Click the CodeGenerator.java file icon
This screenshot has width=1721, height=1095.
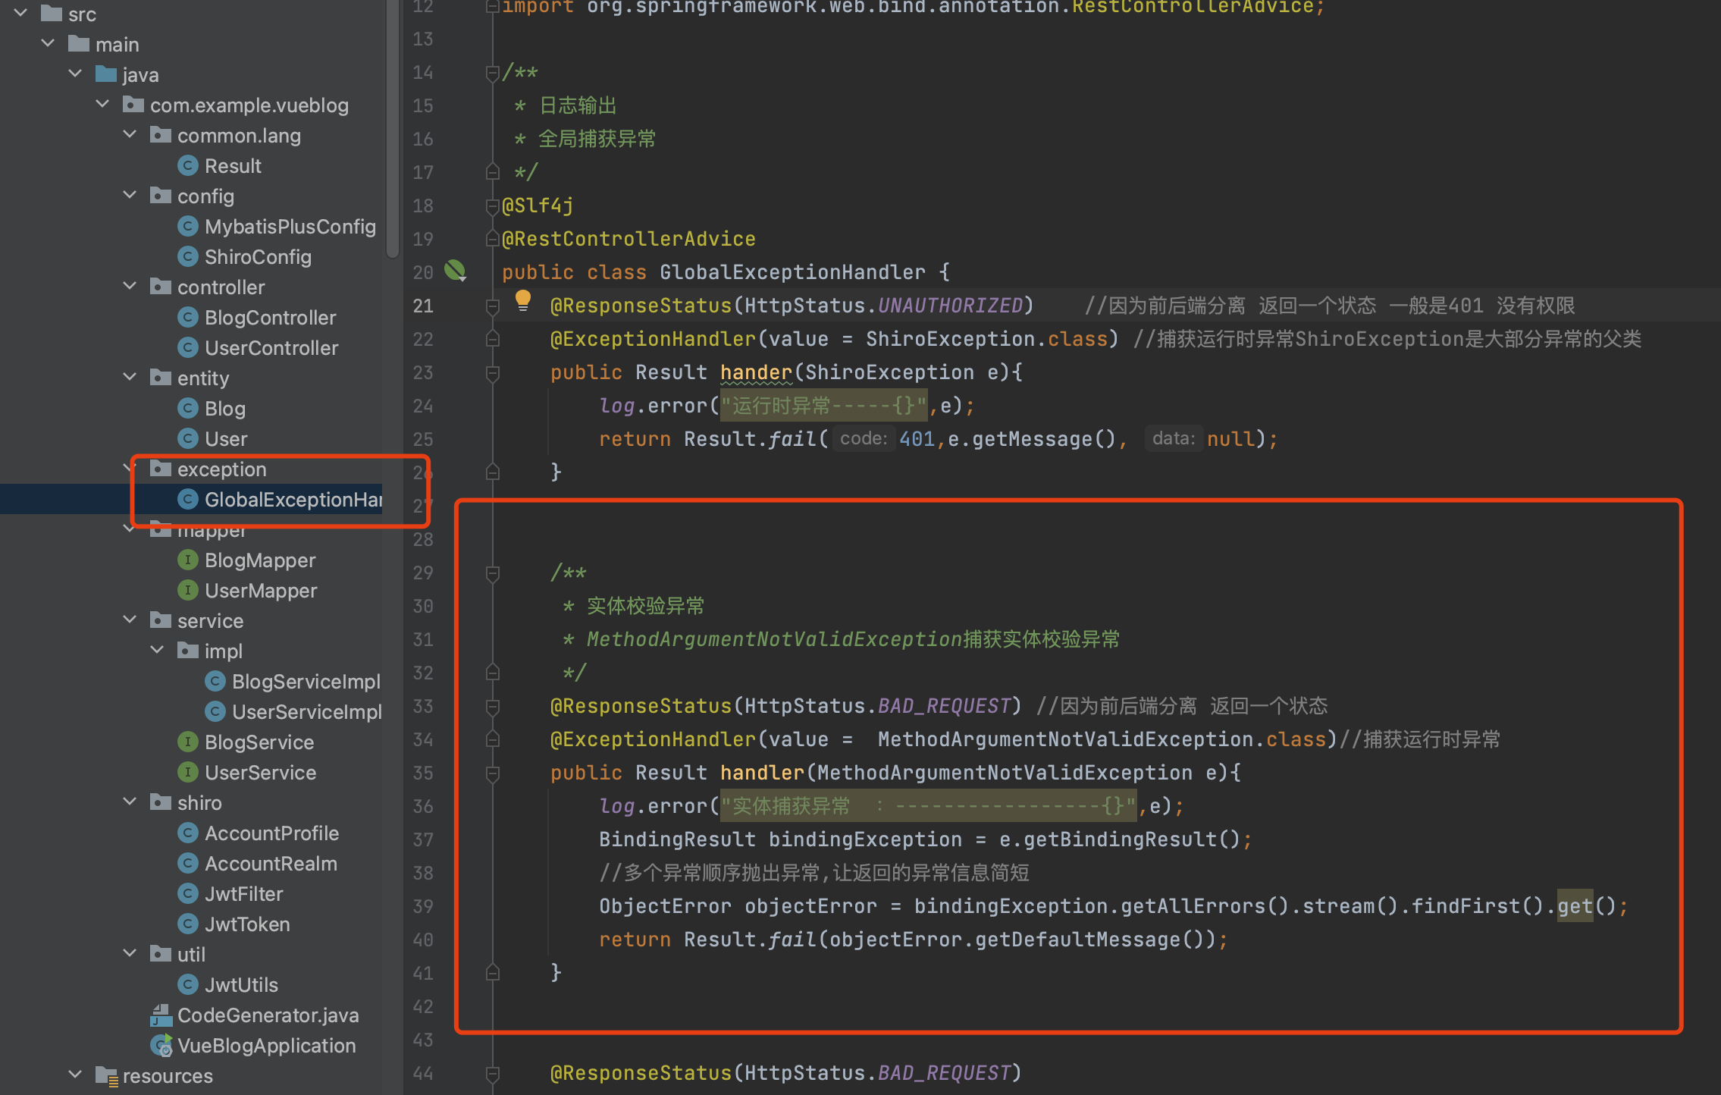tap(161, 1015)
